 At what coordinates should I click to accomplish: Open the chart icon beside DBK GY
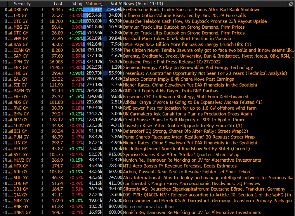click(x=10, y=10)
